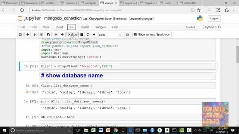The image size is (239, 134).
Task: Switch to the Untitled browser tab
Action: 49,3
